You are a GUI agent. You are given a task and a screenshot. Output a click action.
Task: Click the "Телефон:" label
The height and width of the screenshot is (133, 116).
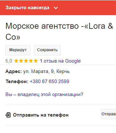(17, 82)
